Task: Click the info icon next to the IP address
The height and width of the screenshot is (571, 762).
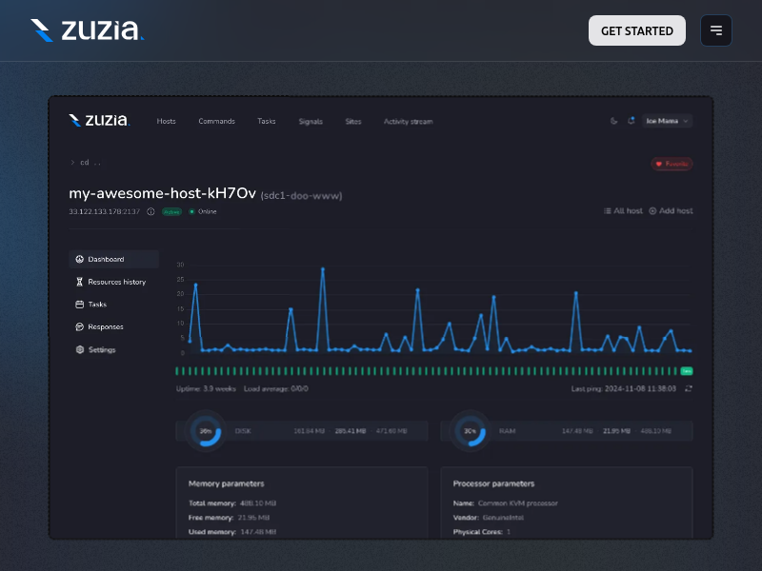Action: click(150, 211)
